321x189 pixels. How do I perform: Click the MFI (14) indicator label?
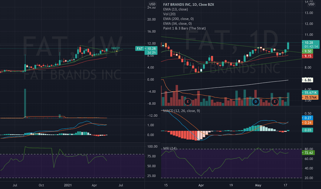click(x=170, y=148)
